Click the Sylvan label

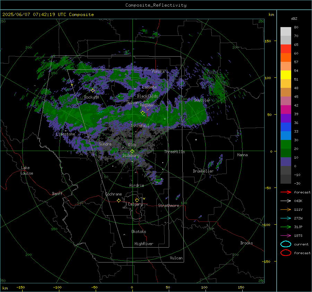pyautogui.click(x=132, y=102)
